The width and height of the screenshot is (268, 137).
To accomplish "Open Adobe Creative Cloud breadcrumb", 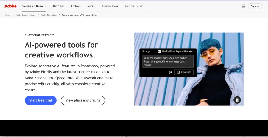I will click(26, 15).
